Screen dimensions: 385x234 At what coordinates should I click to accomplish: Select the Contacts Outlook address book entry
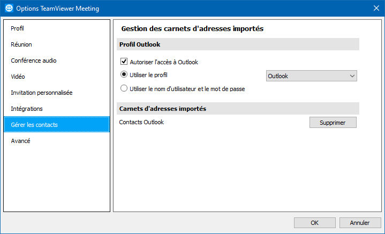141,122
